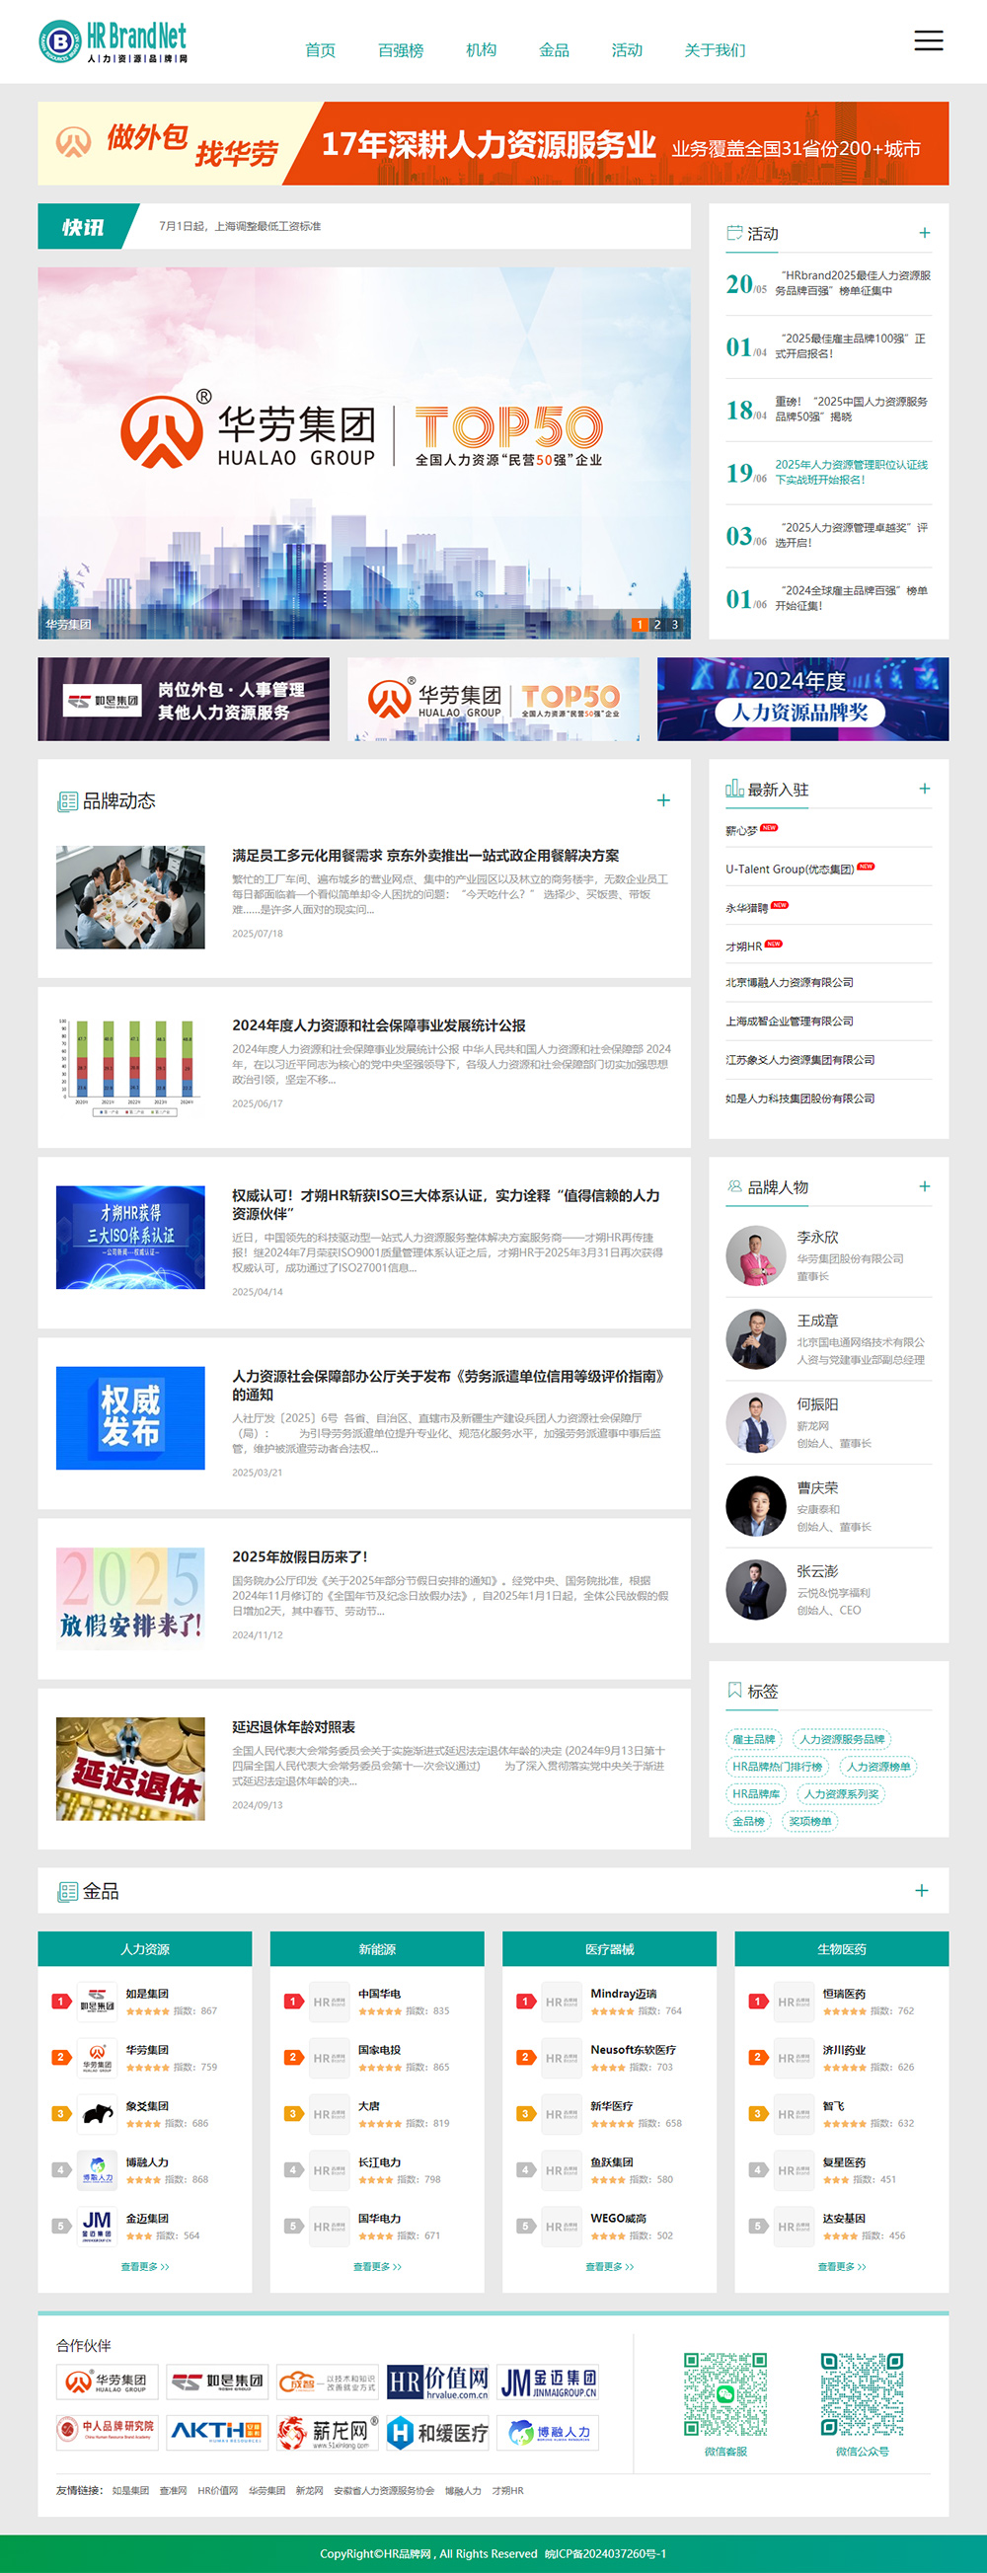The width and height of the screenshot is (987, 2573).
Task: Switch the banner carousel to slide 2
Action: coord(656,625)
